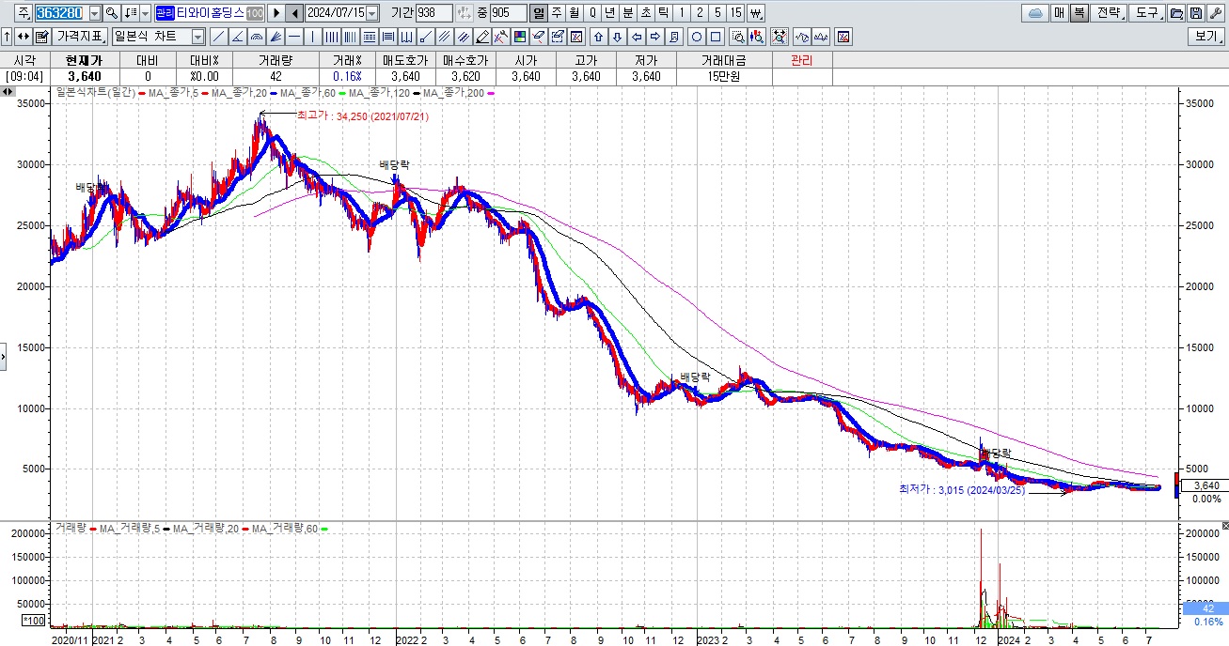Open the sort list dropdown arrow

[x=145, y=13]
